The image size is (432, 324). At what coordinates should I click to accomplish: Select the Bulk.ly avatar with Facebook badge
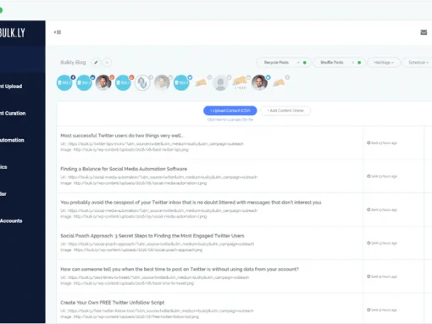tap(64, 82)
